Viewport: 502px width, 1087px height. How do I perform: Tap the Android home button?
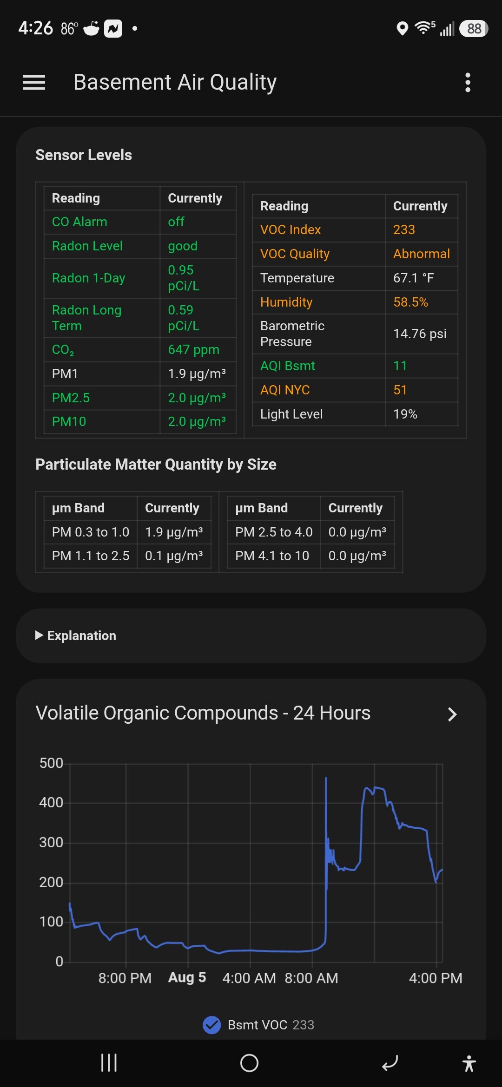pyautogui.click(x=249, y=1063)
